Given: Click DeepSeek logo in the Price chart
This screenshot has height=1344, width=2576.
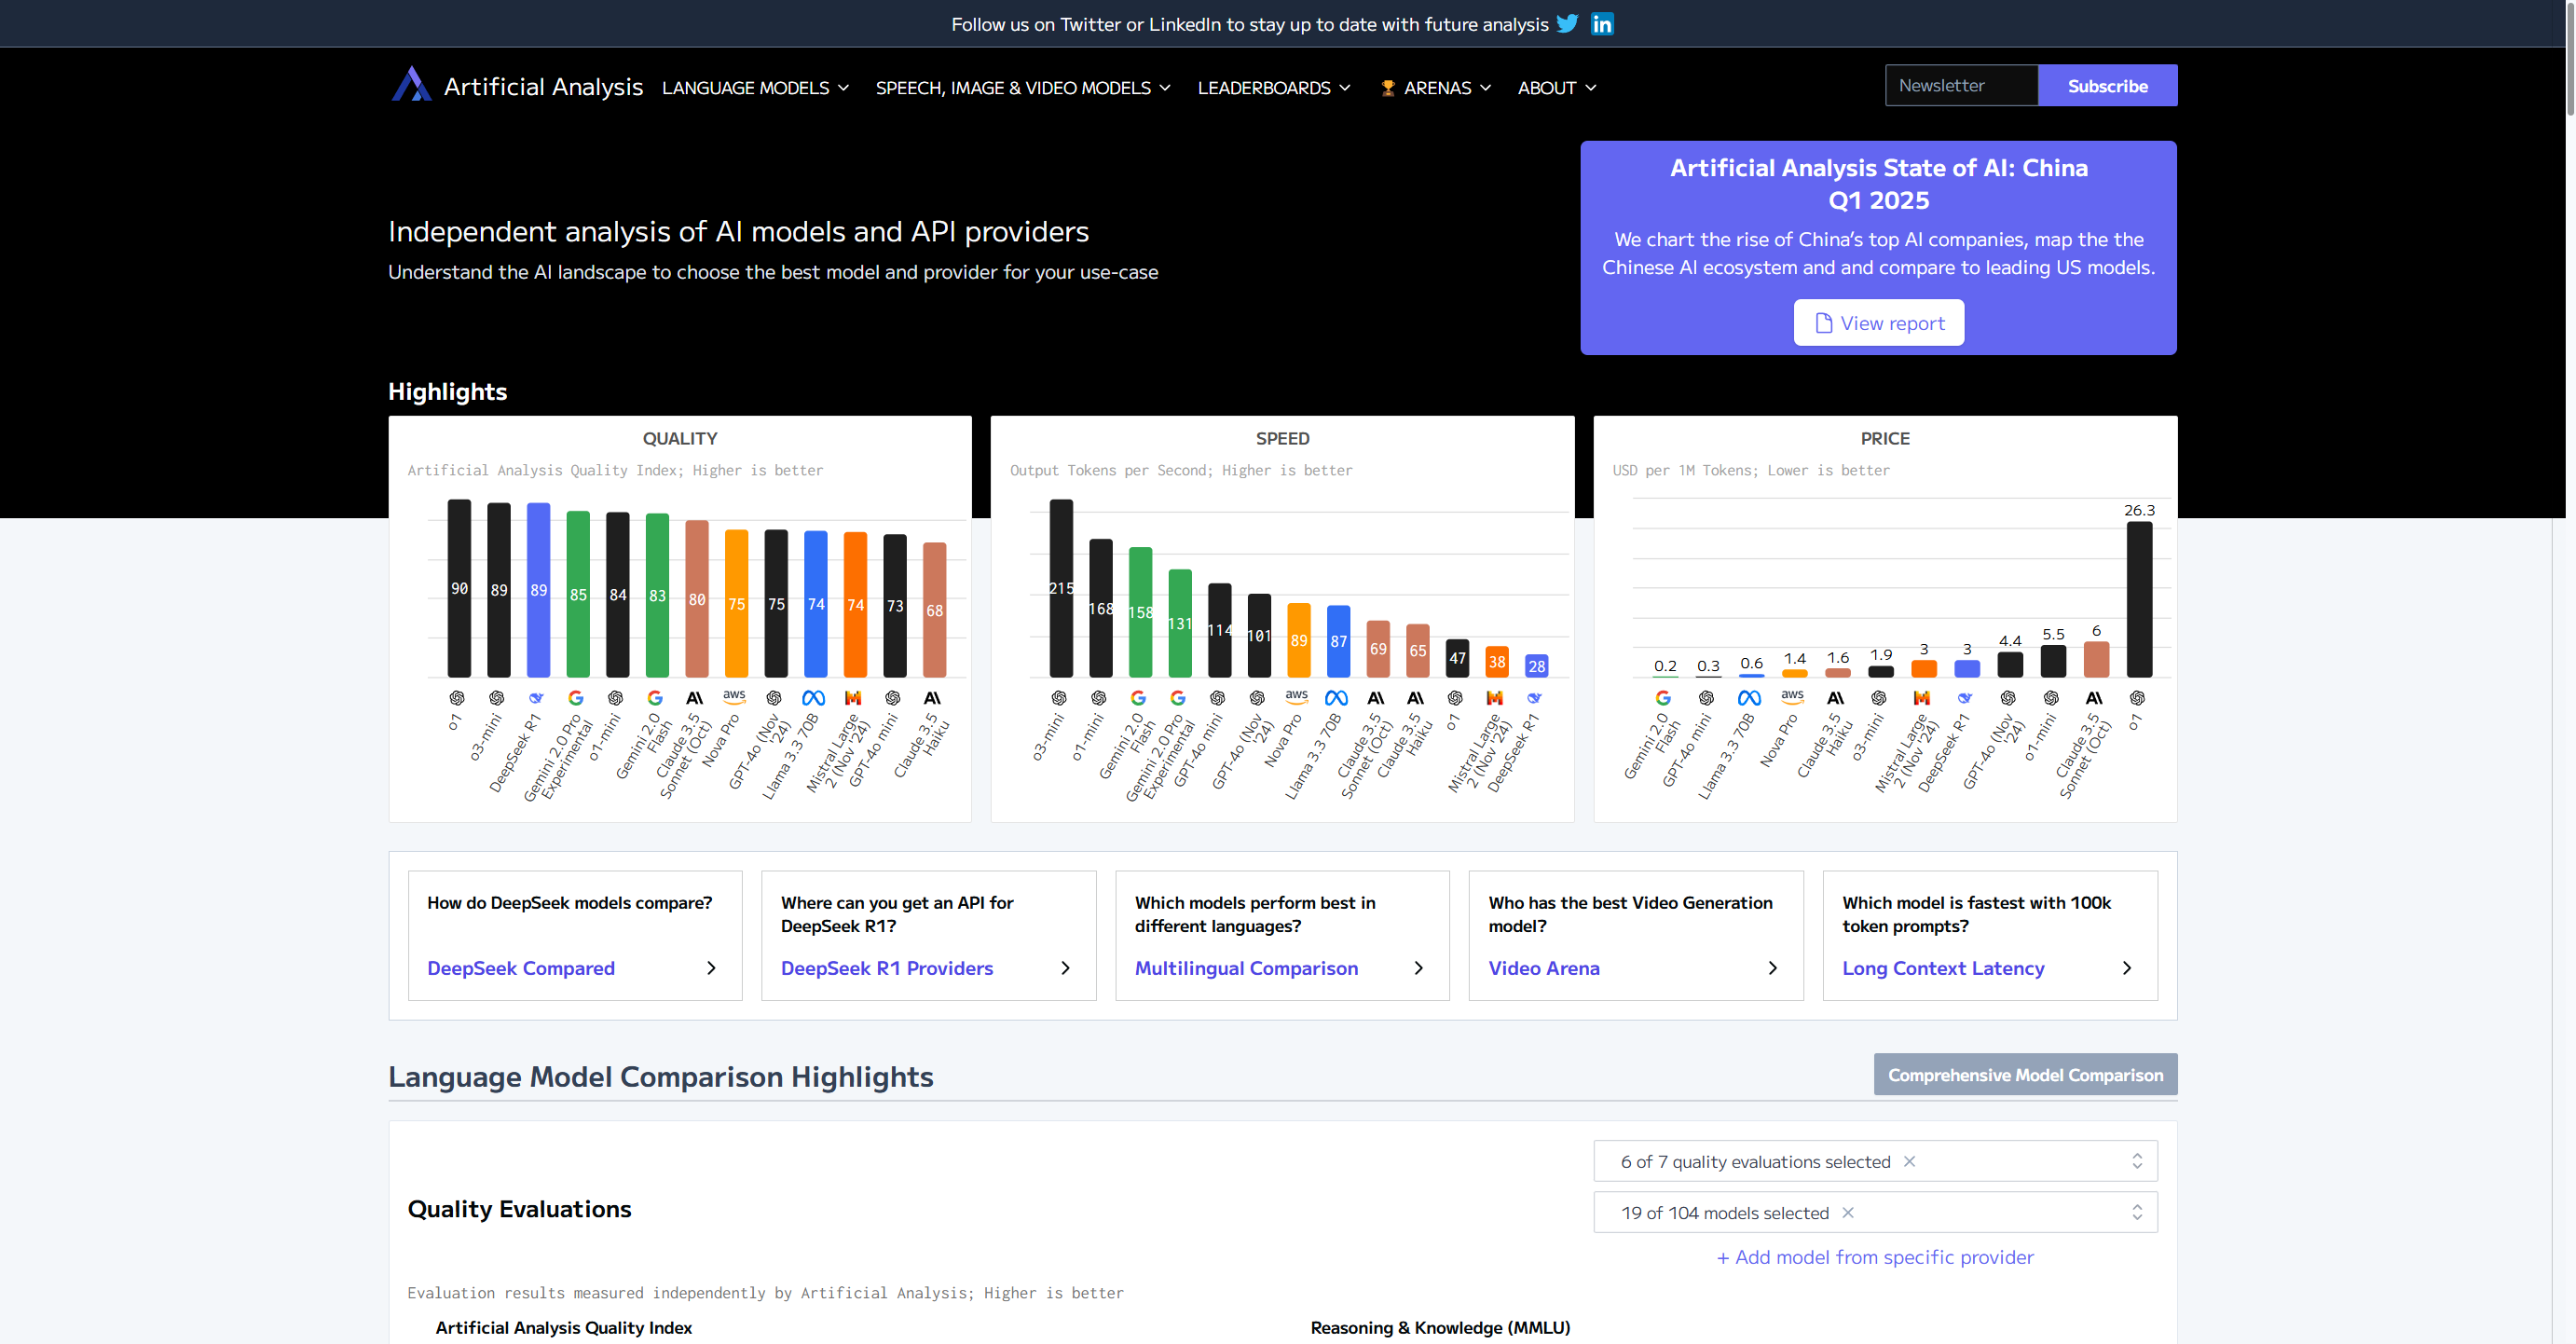Looking at the screenshot, I should tap(1965, 698).
